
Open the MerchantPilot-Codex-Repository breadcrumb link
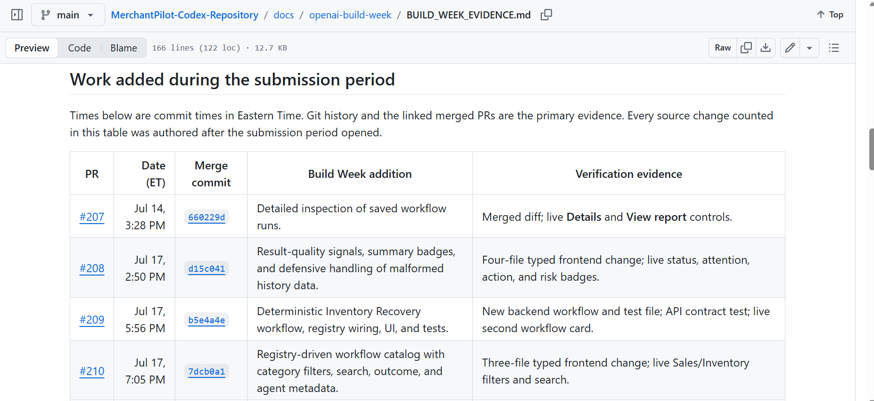pyautogui.click(x=185, y=15)
